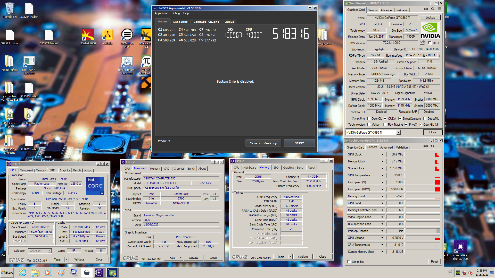Open Windows Explorer from the taskbar
The height and width of the screenshot is (278, 495).
point(35,273)
